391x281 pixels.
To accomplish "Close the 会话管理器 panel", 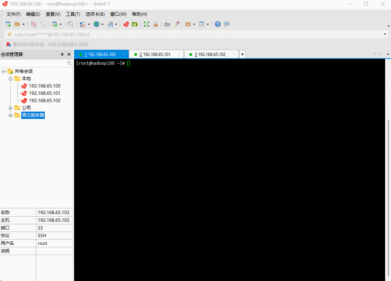I will pos(69,55).
